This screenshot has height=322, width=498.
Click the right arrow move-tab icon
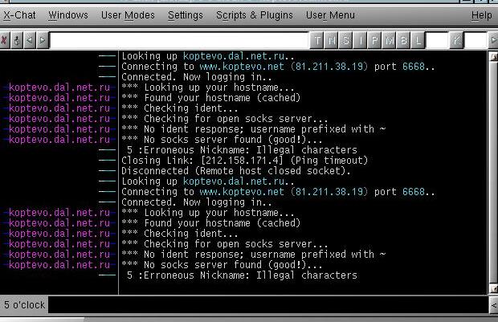point(43,40)
